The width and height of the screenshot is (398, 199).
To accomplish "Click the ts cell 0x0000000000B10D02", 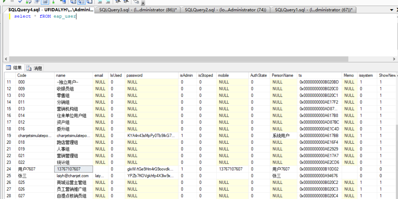I will [x=320, y=169].
